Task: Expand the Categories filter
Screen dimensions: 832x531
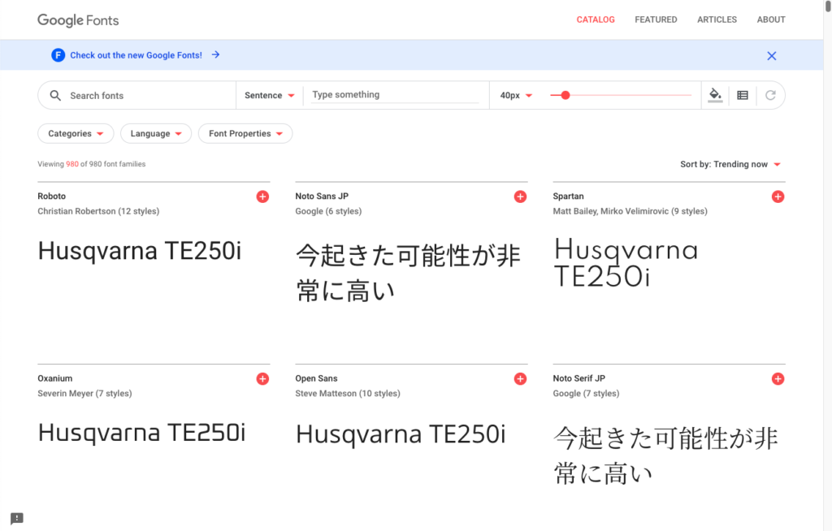Action: pyautogui.click(x=76, y=134)
